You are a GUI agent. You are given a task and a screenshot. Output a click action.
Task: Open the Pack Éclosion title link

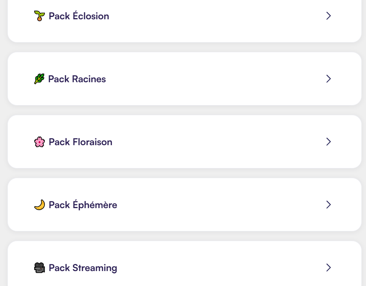click(x=79, y=16)
